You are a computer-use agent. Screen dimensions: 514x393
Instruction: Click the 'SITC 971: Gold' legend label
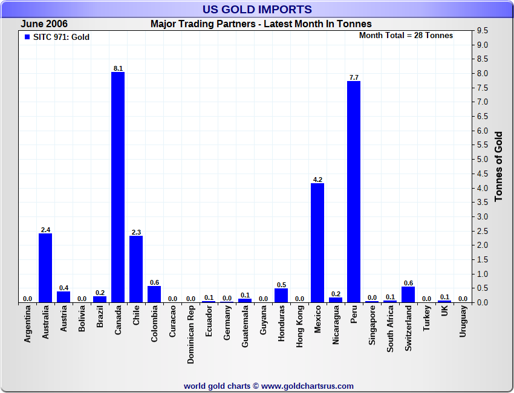61,37
